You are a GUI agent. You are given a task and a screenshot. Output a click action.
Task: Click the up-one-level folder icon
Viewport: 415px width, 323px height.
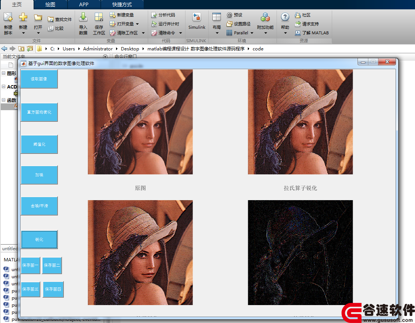point(21,49)
